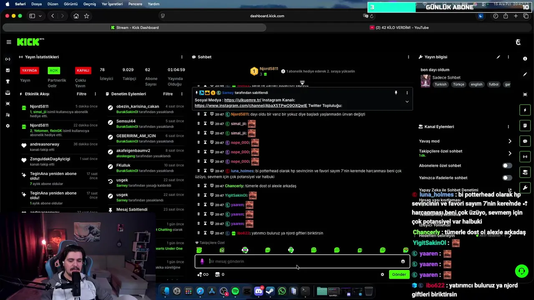Time out luna_holmes with the hourglass icon

(x=205, y=171)
